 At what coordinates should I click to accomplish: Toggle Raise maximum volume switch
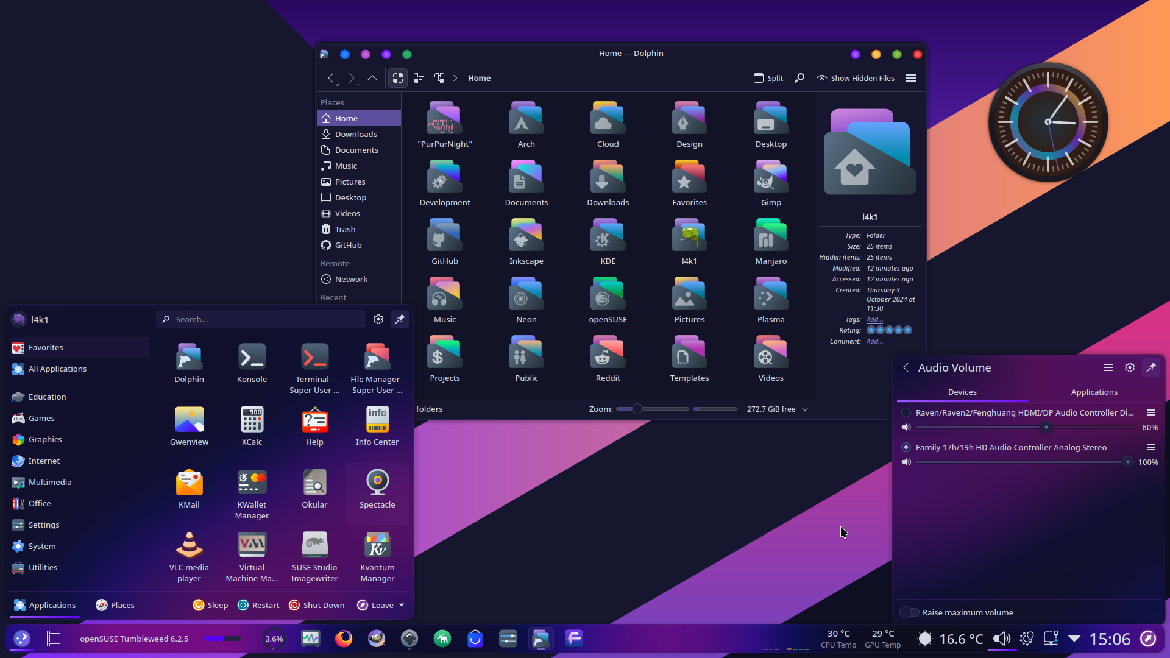(909, 612)
